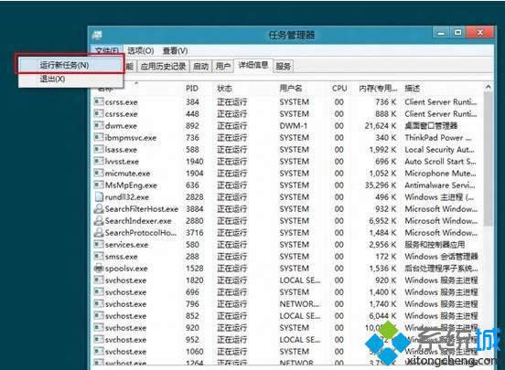
Task: Sort by the 用户名 column header
Action: tap(291, 88)
